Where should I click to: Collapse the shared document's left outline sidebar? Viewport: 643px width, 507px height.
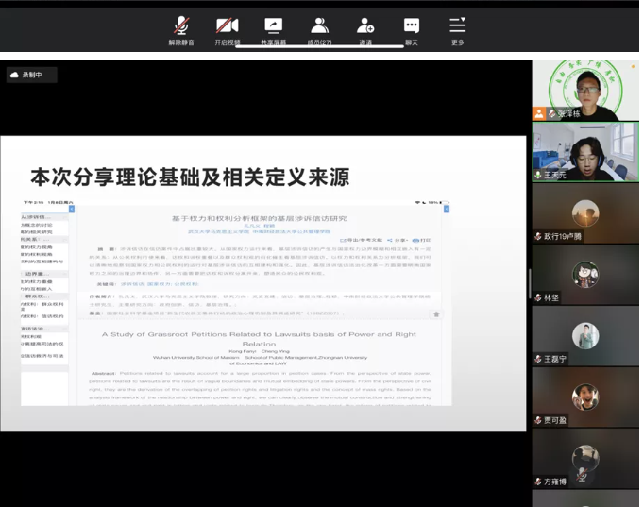coord(72,210)
